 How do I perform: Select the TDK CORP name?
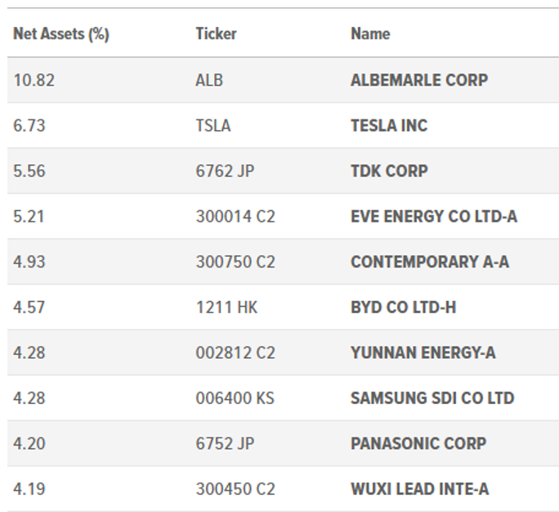point(389,172)
